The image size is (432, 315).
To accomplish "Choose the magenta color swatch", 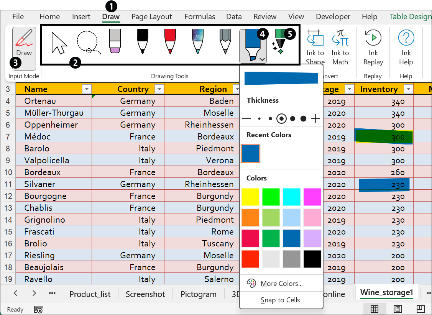I will [x=312, y=197].
